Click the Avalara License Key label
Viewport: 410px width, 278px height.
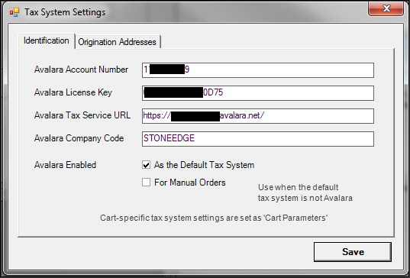[x=73, y=92]
